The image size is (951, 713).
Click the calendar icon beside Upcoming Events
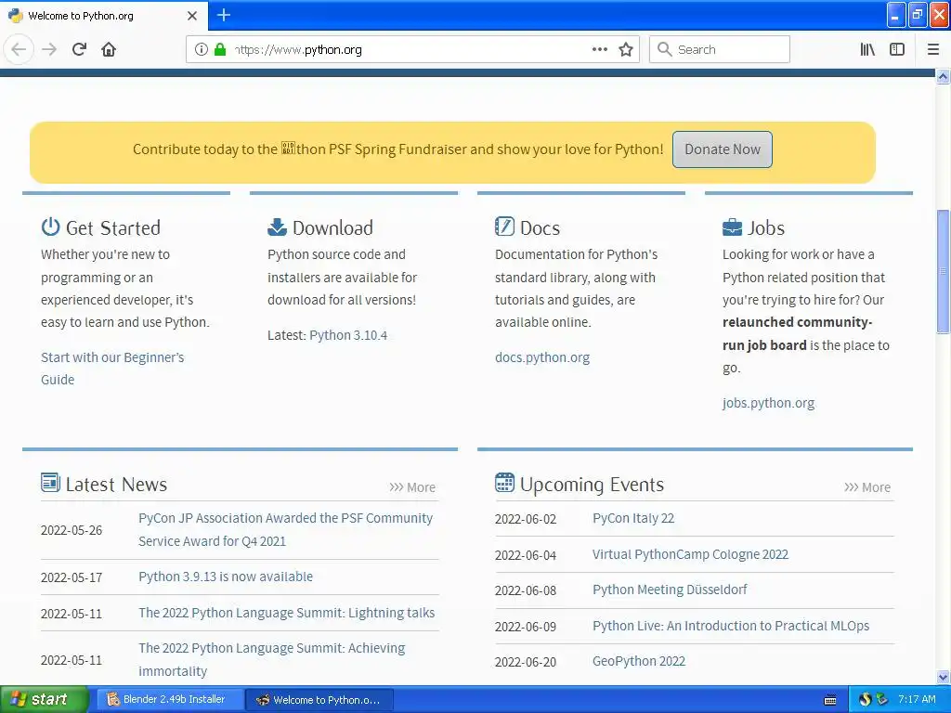pos(504,483)
